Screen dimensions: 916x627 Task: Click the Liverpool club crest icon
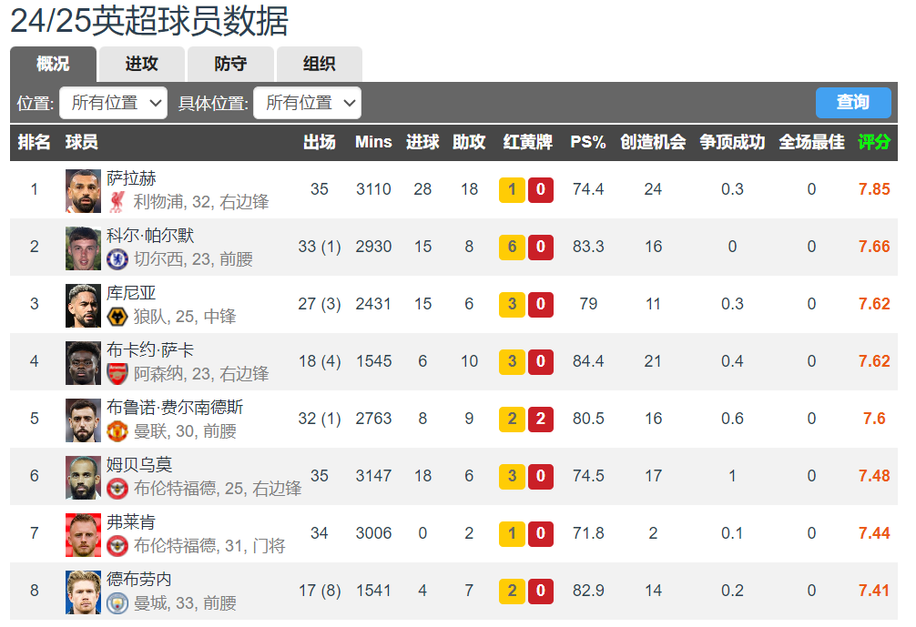(117, 202)
